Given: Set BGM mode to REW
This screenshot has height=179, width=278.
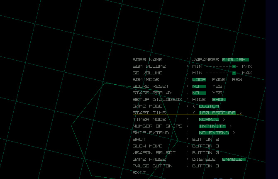Looking at the screenshot, I should 237,80.
